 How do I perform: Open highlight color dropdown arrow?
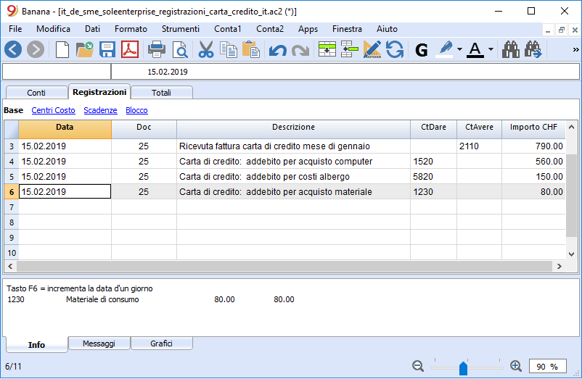coord(459,50)
